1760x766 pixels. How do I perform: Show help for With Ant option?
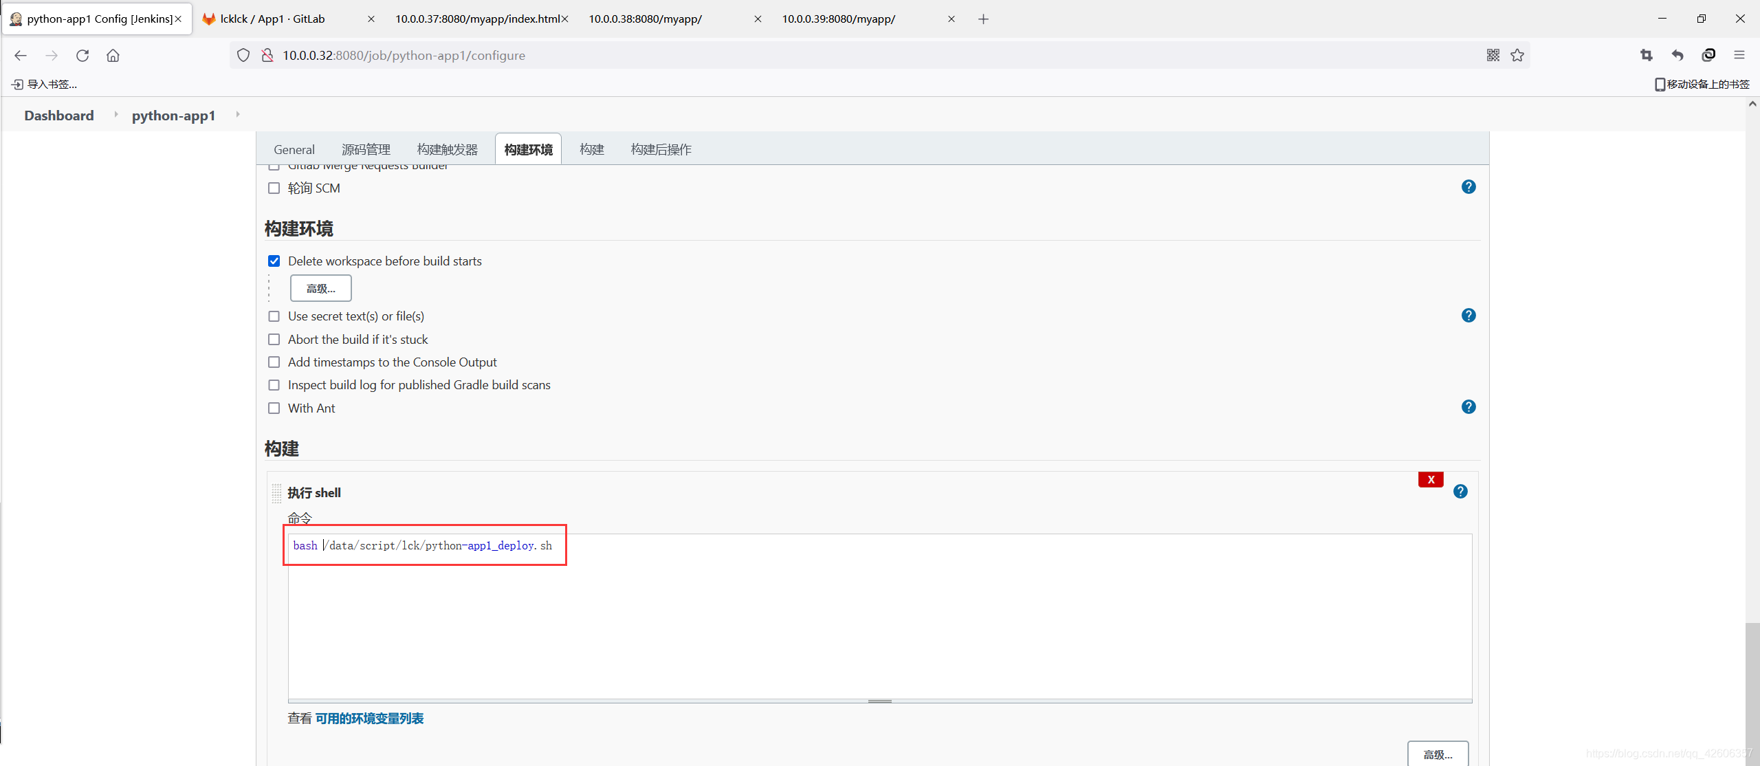pyautogui.click(x=1468, y=407)
